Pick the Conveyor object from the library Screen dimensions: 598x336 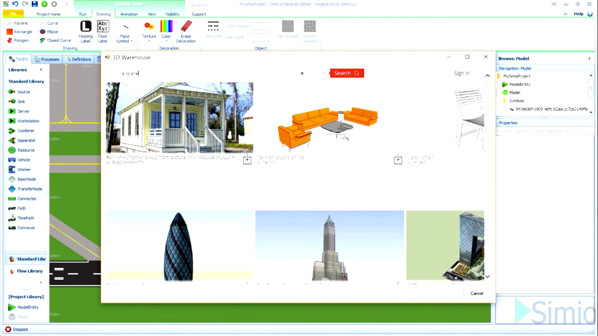(26, 227)
